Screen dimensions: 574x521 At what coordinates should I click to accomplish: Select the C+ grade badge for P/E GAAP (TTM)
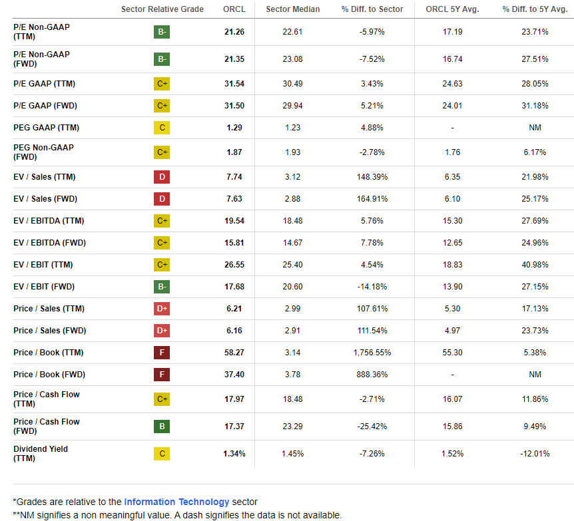[x=162, y=84]
